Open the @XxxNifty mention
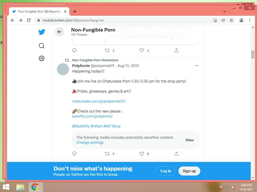This screenshot has height=192, width=257. pos(81,126)
